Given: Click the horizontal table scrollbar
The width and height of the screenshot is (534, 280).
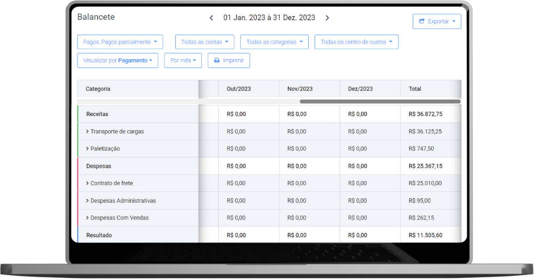Looking at the screenshot, I should coord(380,101).
